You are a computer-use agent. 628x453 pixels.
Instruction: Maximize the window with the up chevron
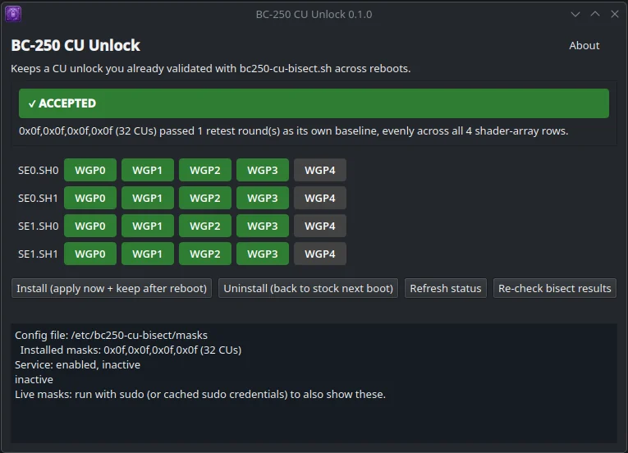point(595,15)
